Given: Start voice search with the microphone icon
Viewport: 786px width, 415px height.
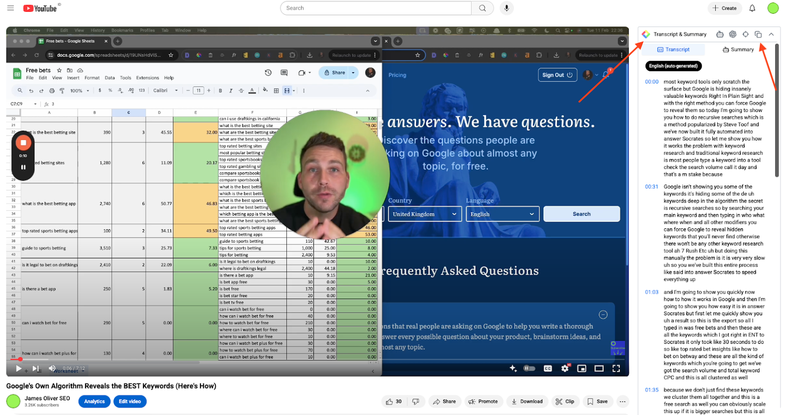Looking at the screenshot, I should 506,8.
